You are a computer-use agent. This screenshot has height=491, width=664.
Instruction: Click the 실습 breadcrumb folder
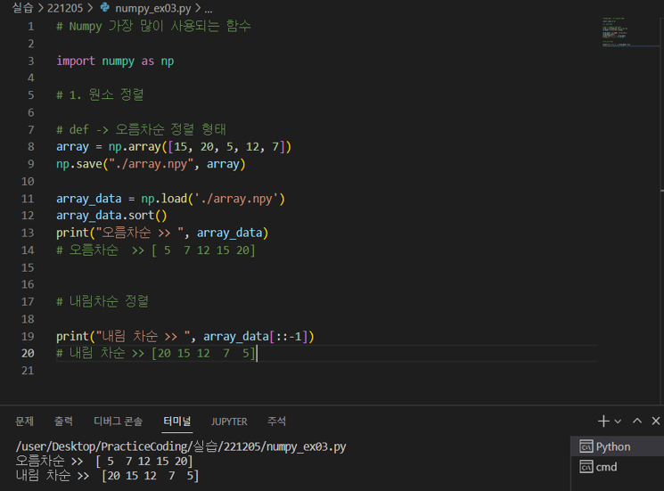(22, 8)
